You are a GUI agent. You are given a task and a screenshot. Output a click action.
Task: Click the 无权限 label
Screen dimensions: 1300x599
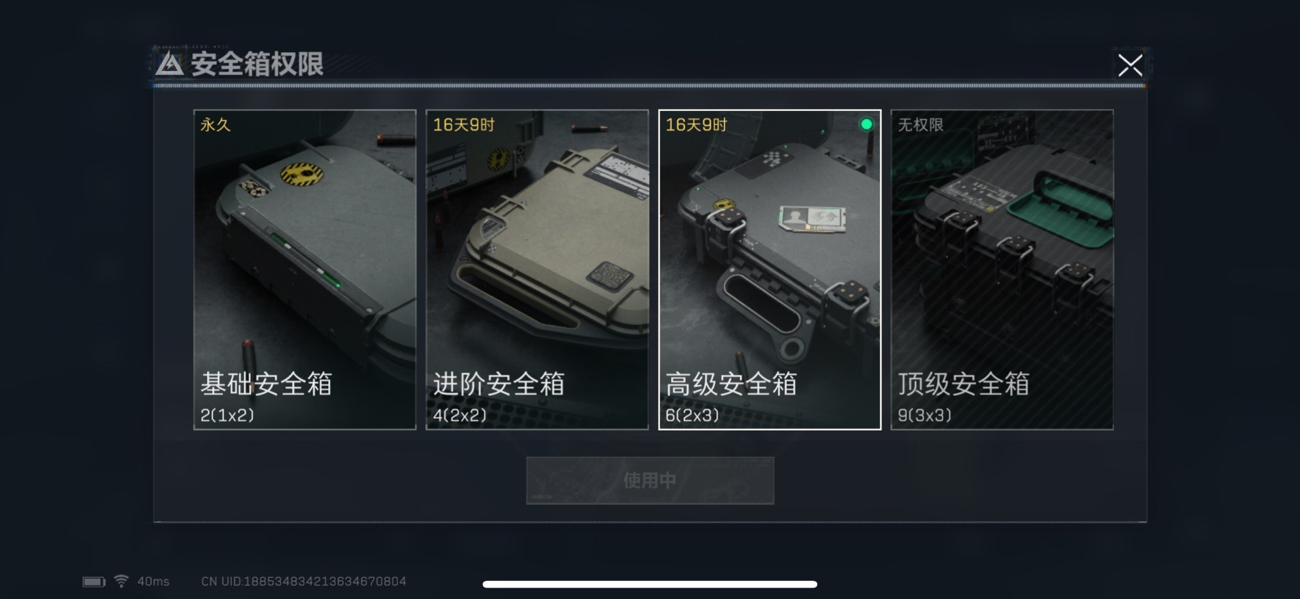921,125
